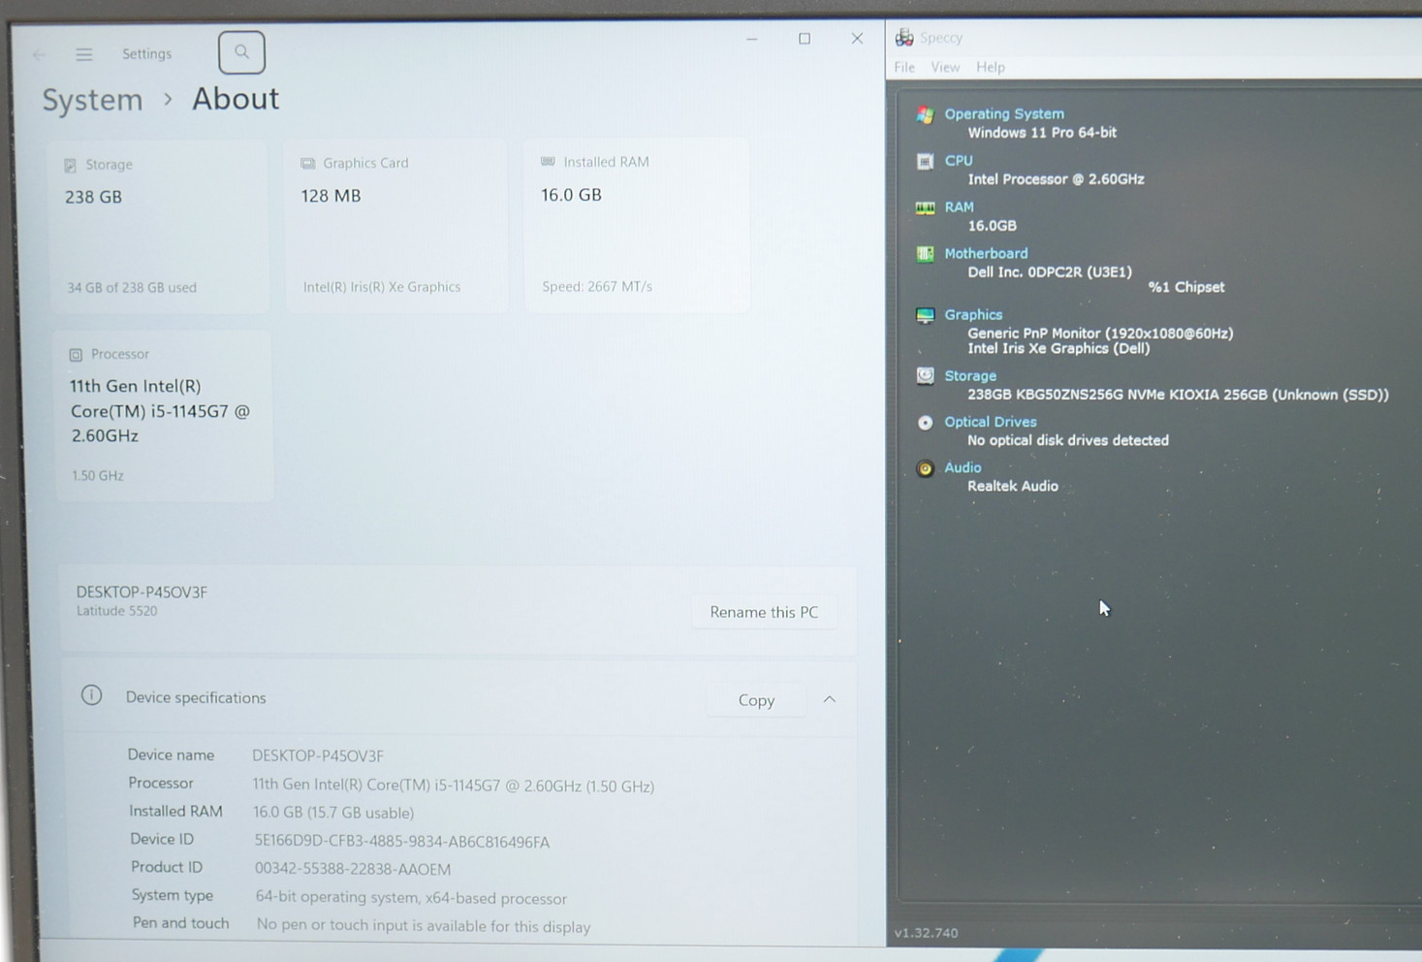The width and height of the screenshot is (1422, 962).
Task: Open the File menu in Speccy
Action: tap(904, 67)
